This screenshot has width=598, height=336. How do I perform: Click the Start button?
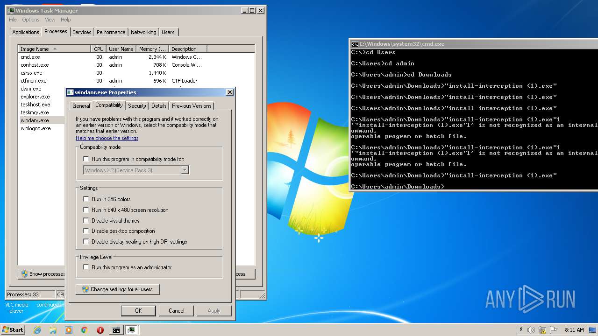click(x=13, y=330)
